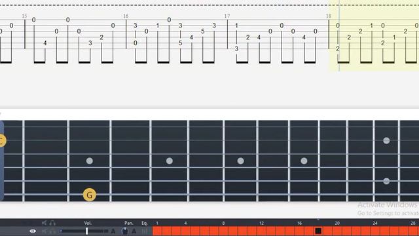The height and width of the screenshot is (236, 419).
Task: Click the Pan. column header
Action: (129, 223)
